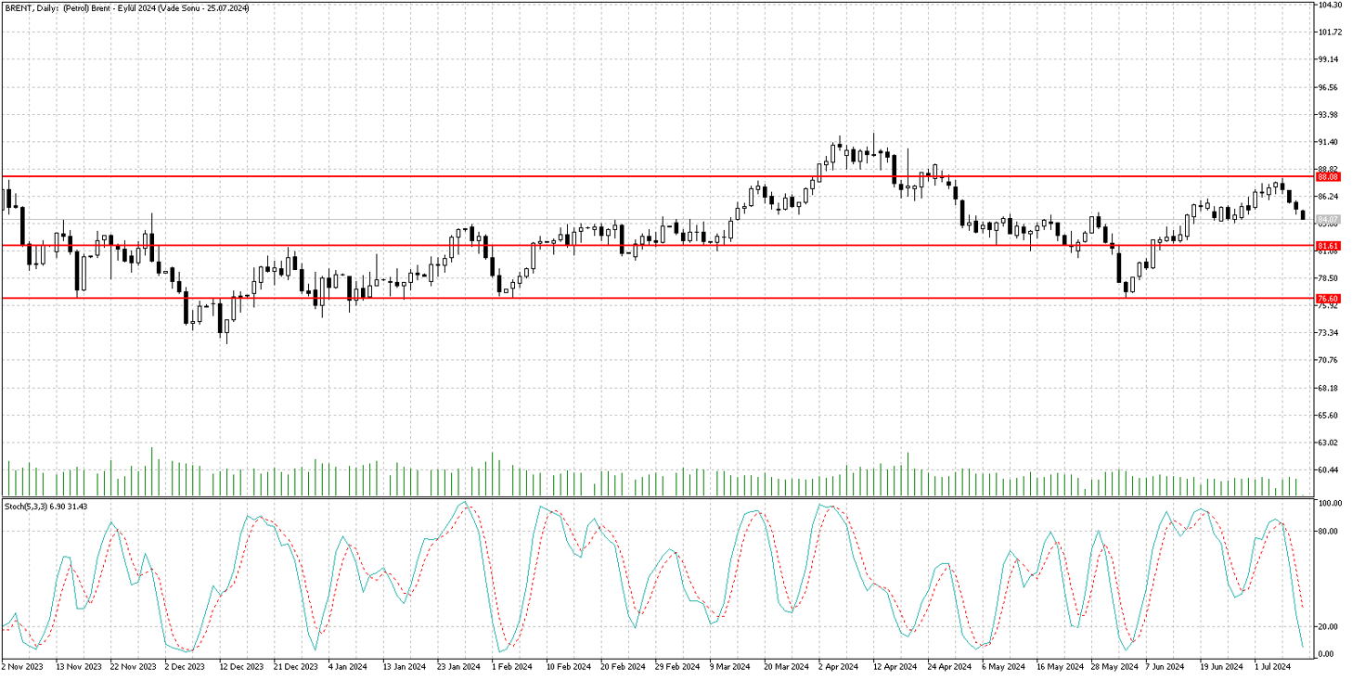This screenshot has height=681, width=1352.
Task: Click the 73.34 price axis label
Action: tap(1329, 333)
